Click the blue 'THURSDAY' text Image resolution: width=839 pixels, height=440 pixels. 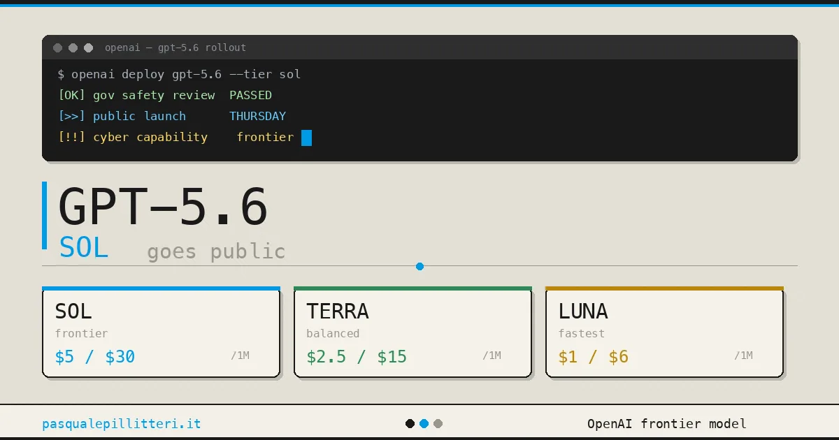pyautogui.click(x=257, y=116)
